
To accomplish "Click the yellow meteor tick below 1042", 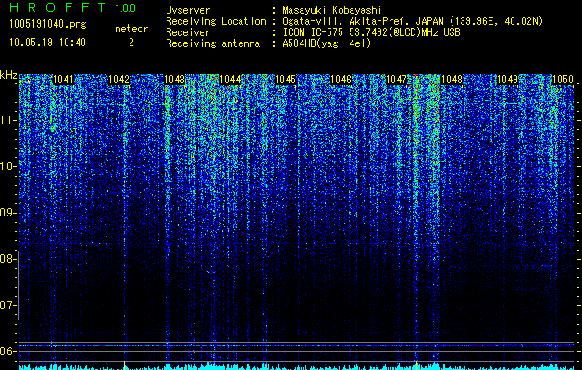I will click(x=124, y=364).
